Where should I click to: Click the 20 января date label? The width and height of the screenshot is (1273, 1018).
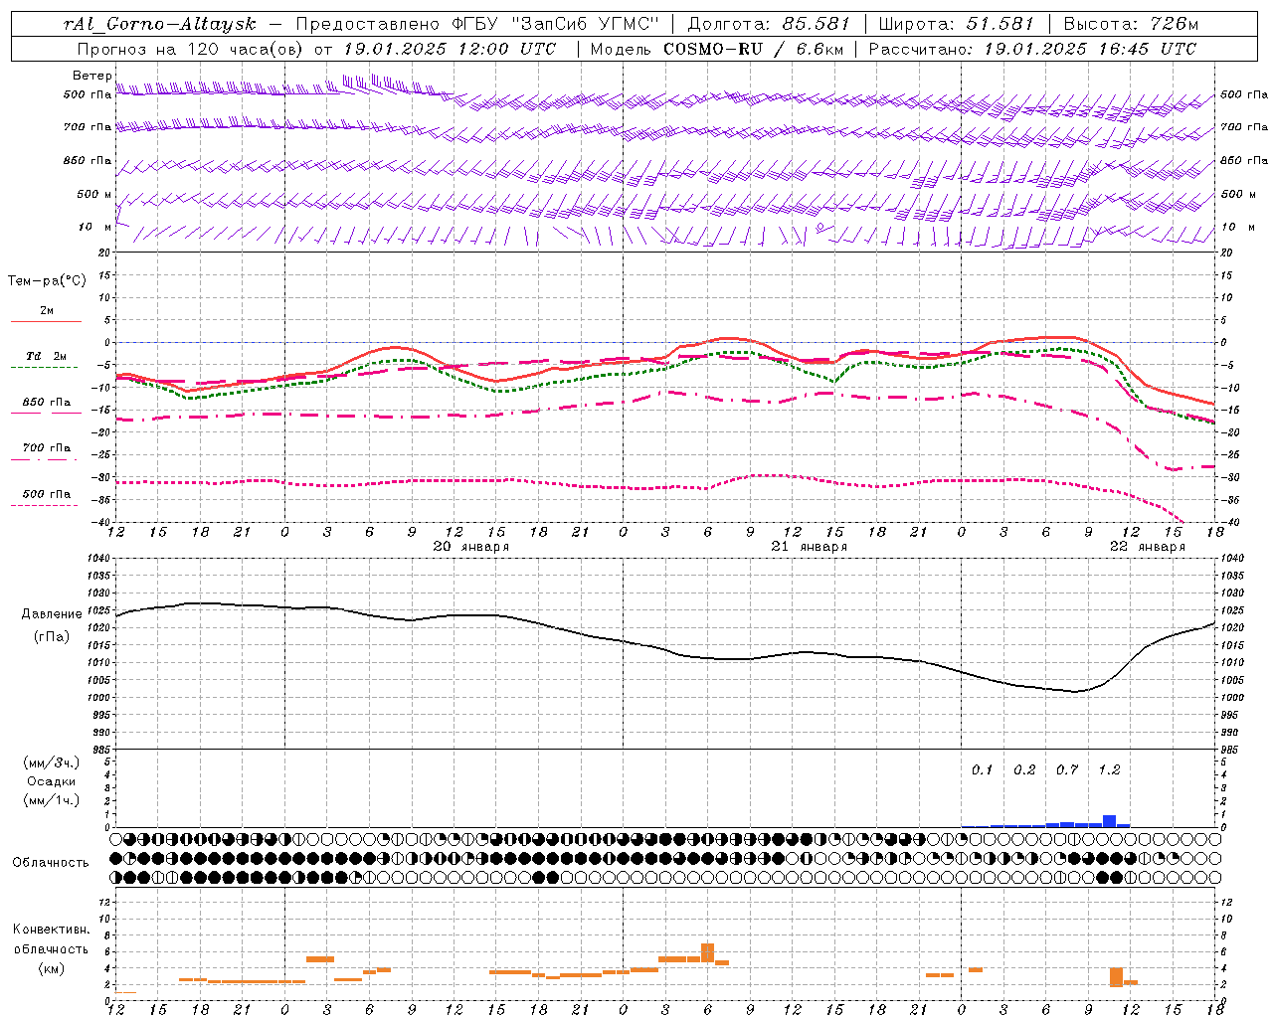coord(470,546)
